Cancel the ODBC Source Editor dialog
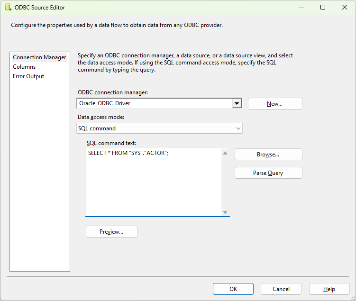The width and height of the screenshot is (356, 301). click(x=281, y=289)
